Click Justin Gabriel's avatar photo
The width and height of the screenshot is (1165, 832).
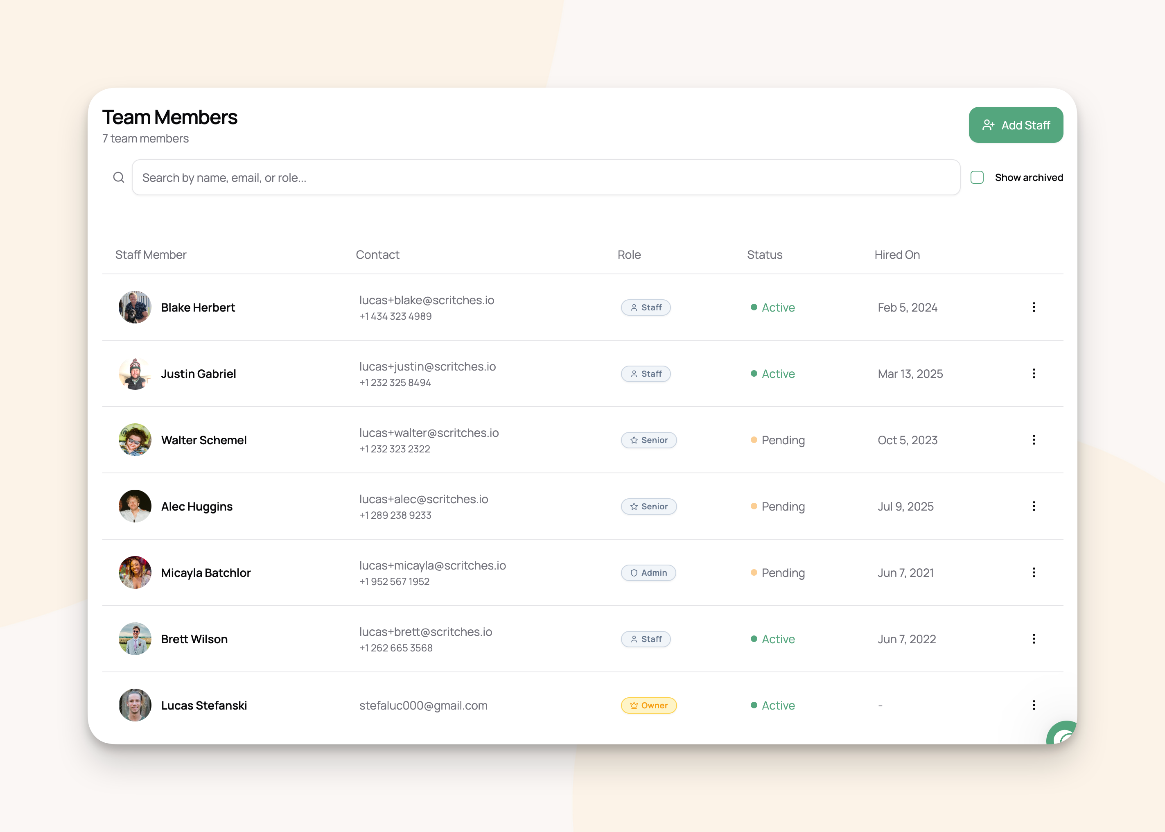click(x=135, y=373)
